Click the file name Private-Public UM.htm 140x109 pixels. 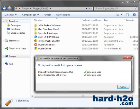pyautogui.click(x=49, y=41)
